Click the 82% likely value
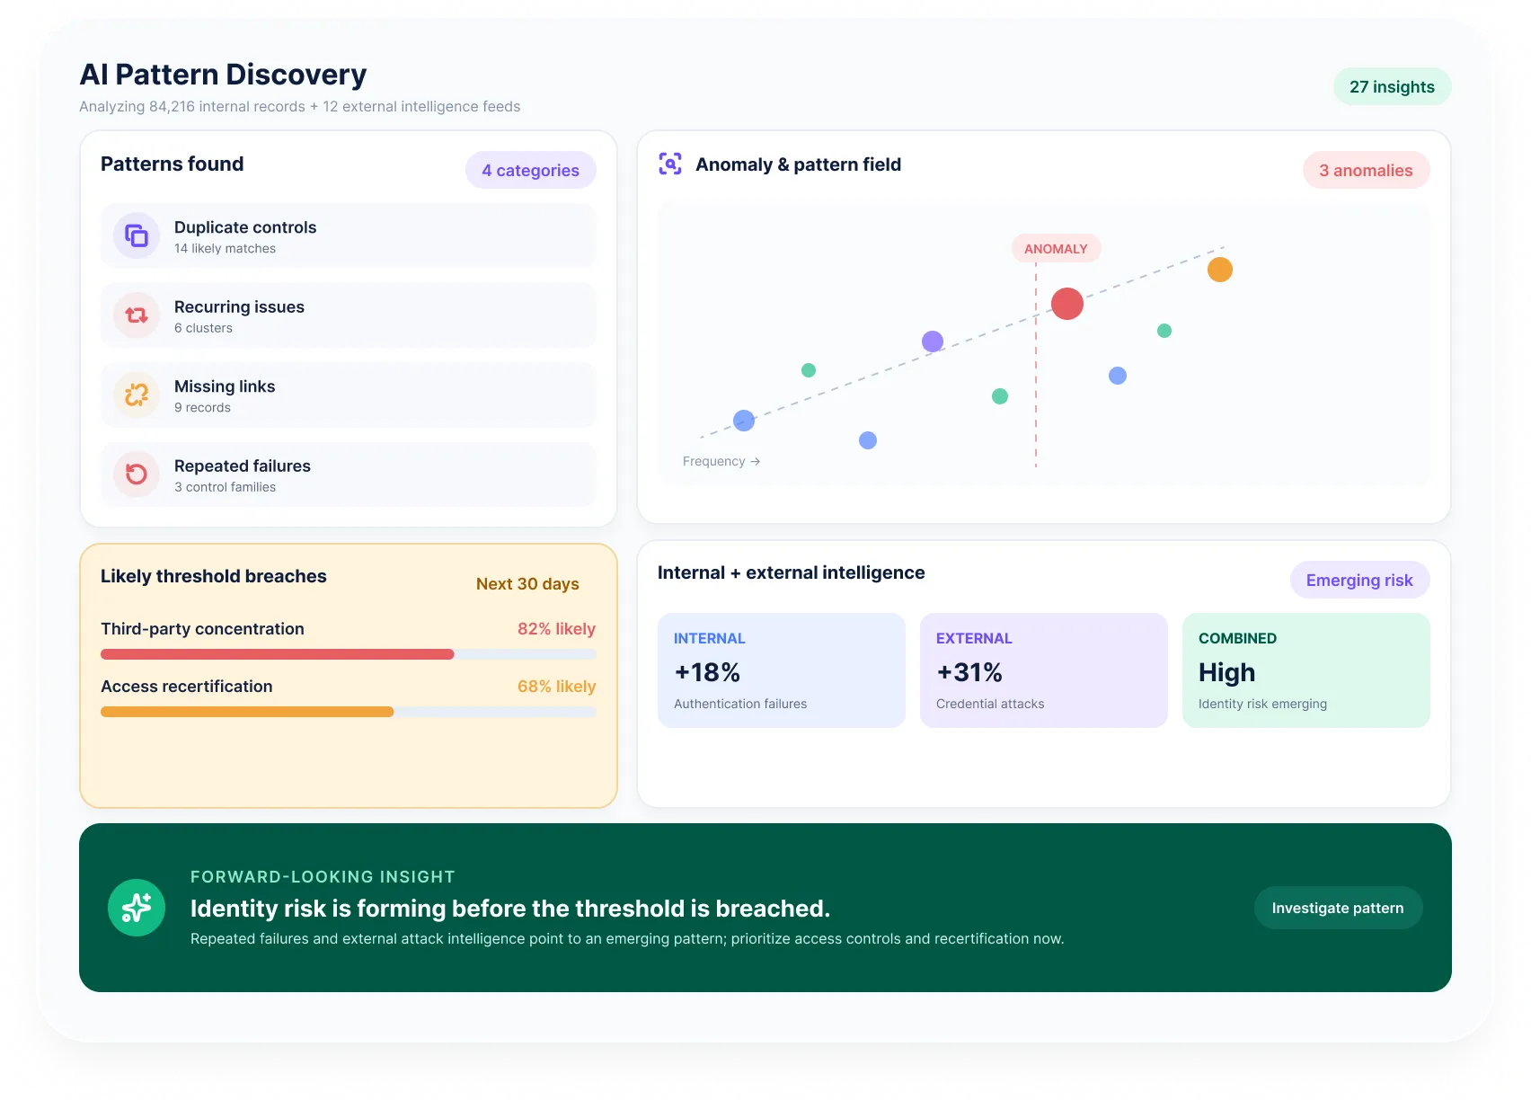The image size is (1531, 1100). coord(556,628)
